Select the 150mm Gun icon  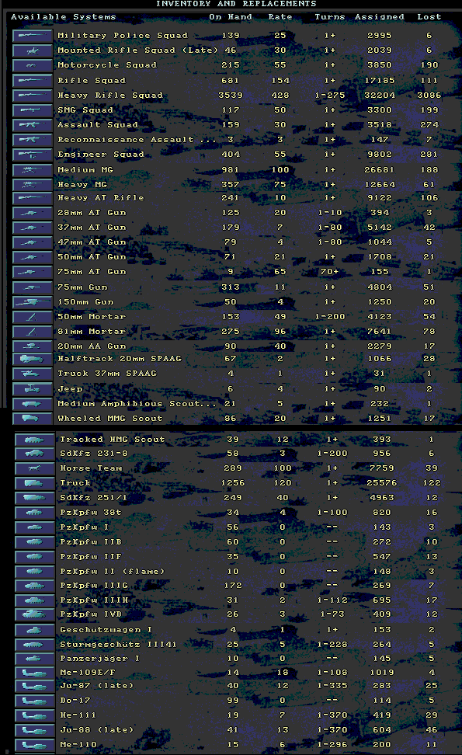pyautogui.click(x=33, y=302)
